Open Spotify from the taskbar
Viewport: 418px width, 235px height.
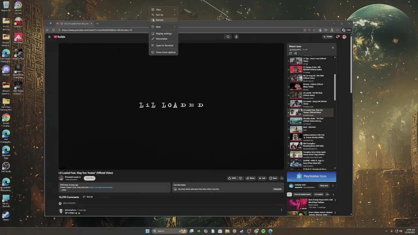pyautogui.click(x=263, y=231)
